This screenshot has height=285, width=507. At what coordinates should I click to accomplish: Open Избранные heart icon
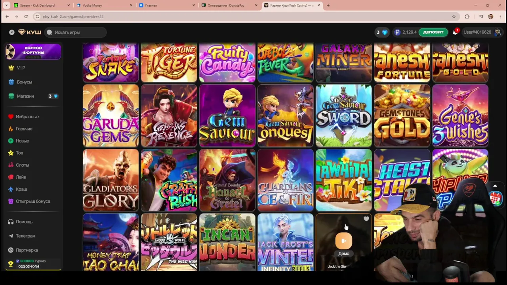11,117
